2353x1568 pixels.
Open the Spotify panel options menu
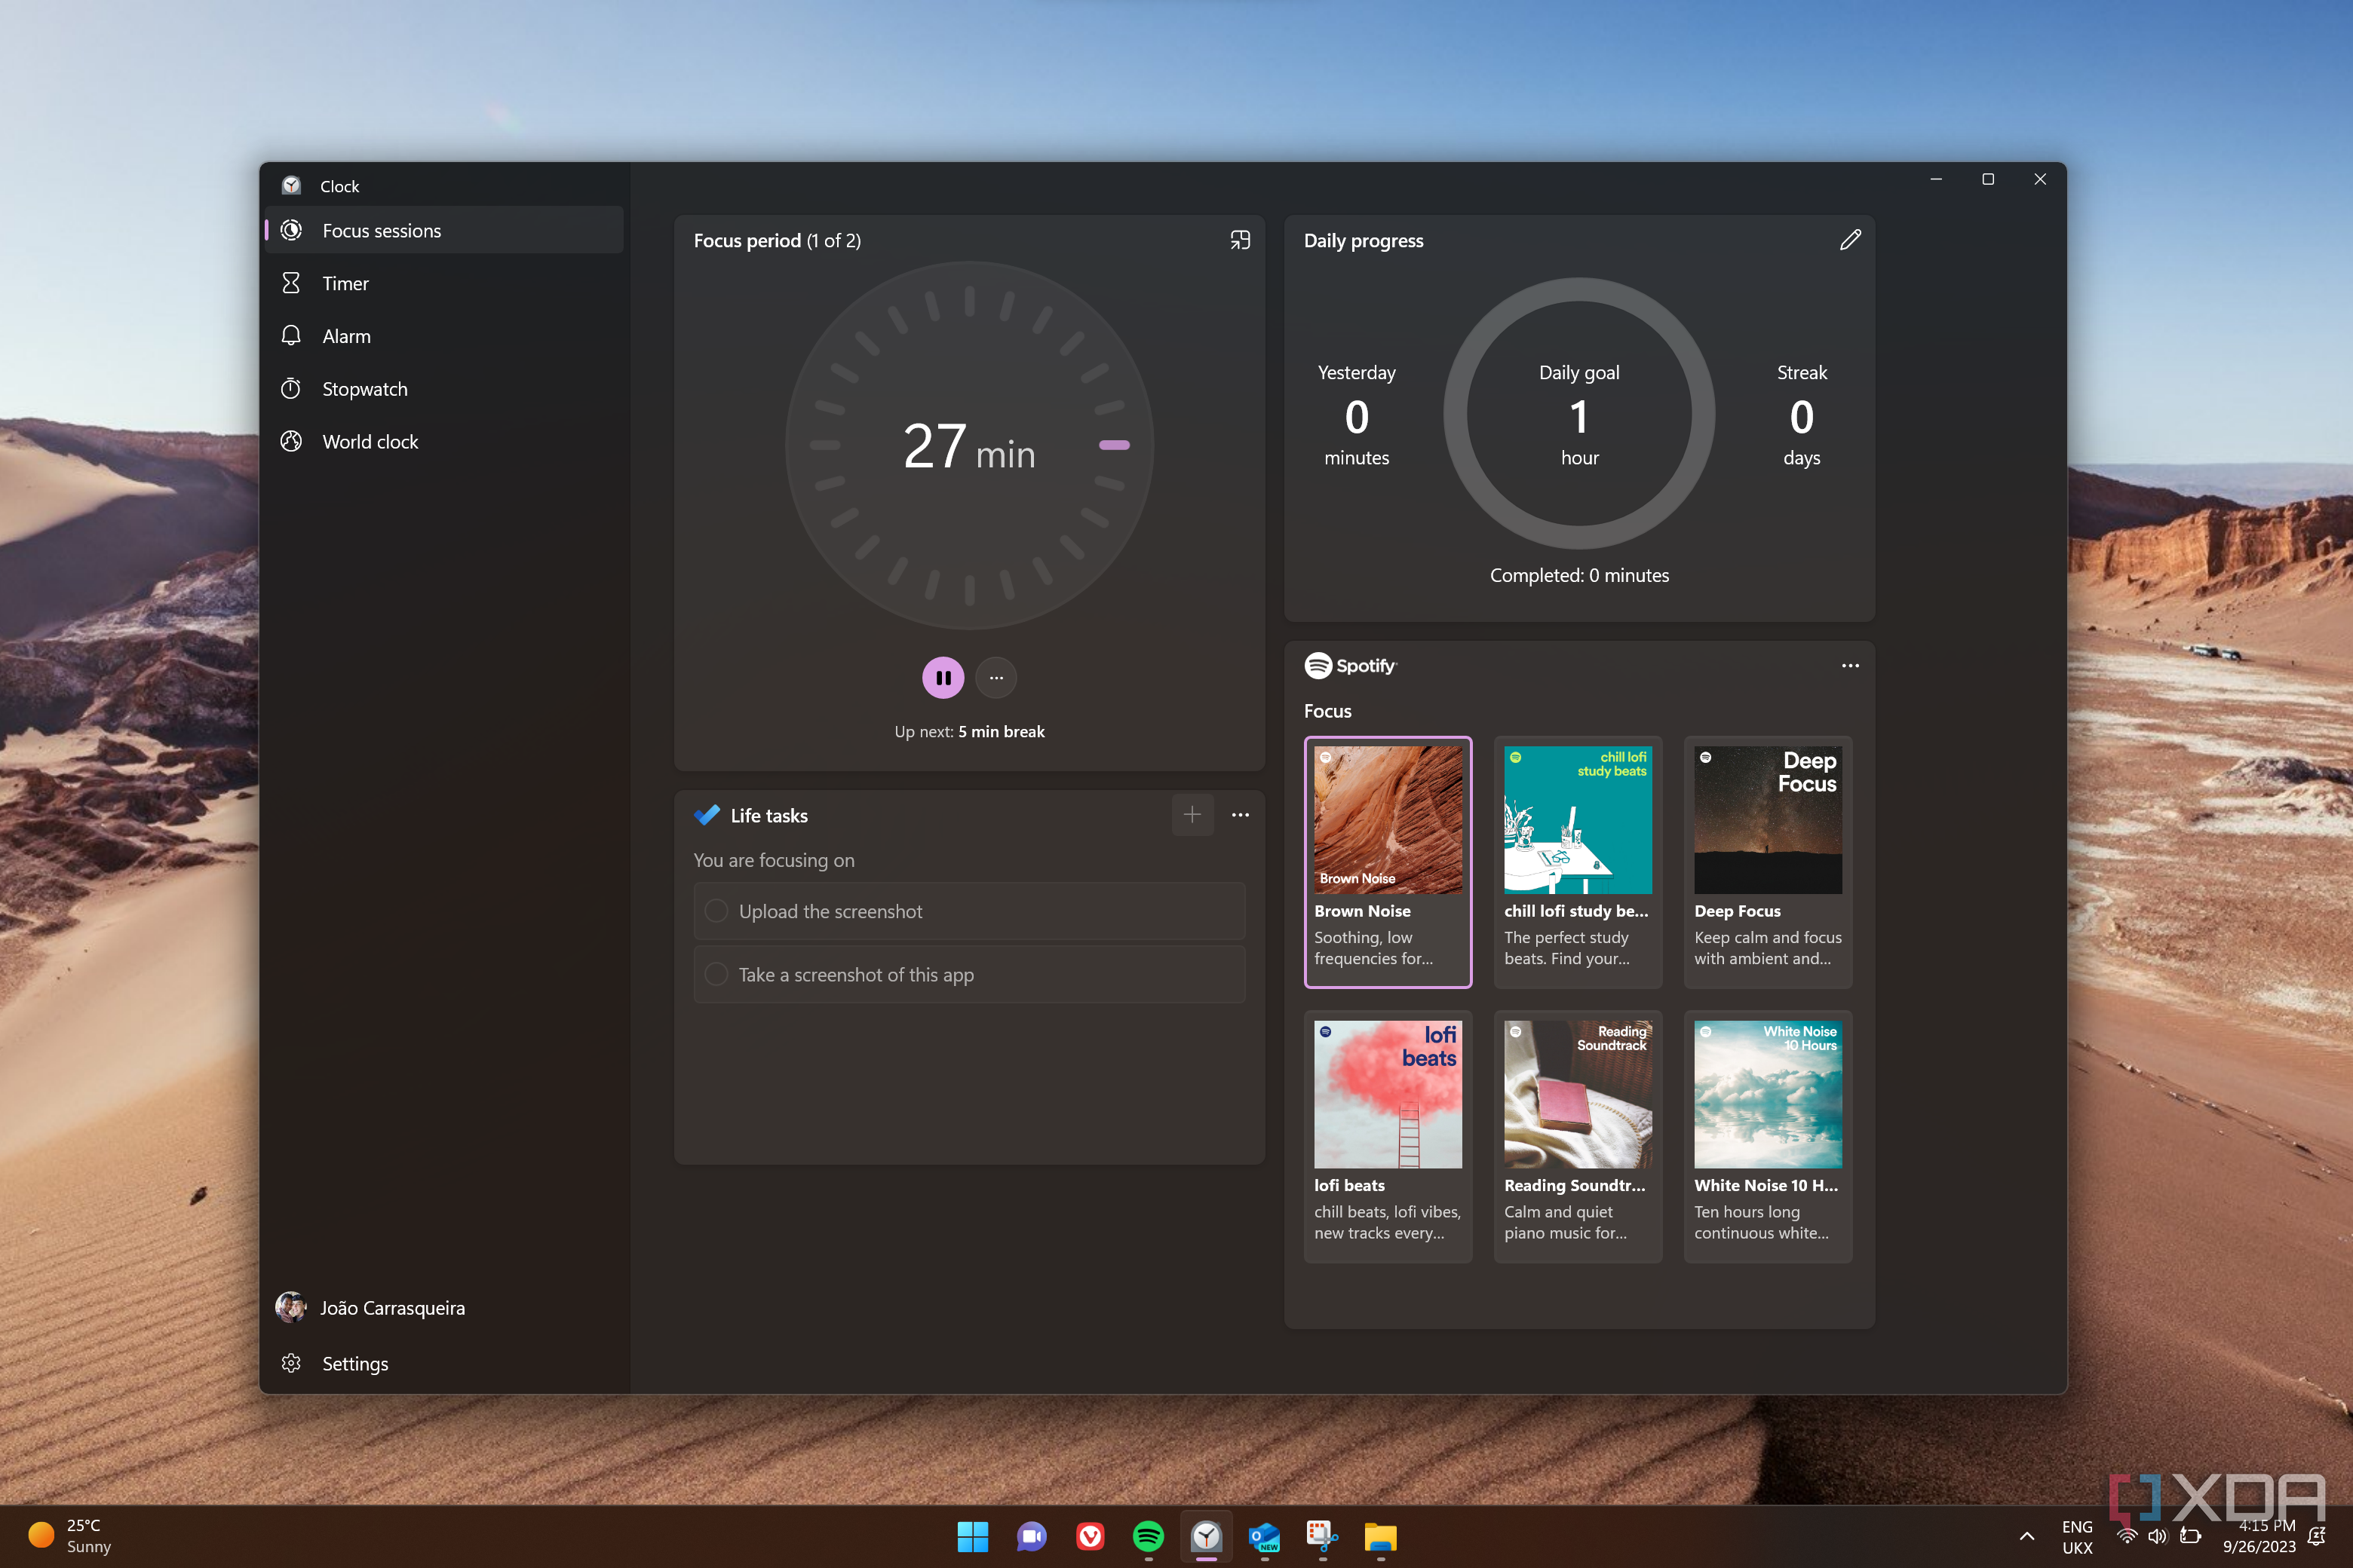tap(1850, 665)
